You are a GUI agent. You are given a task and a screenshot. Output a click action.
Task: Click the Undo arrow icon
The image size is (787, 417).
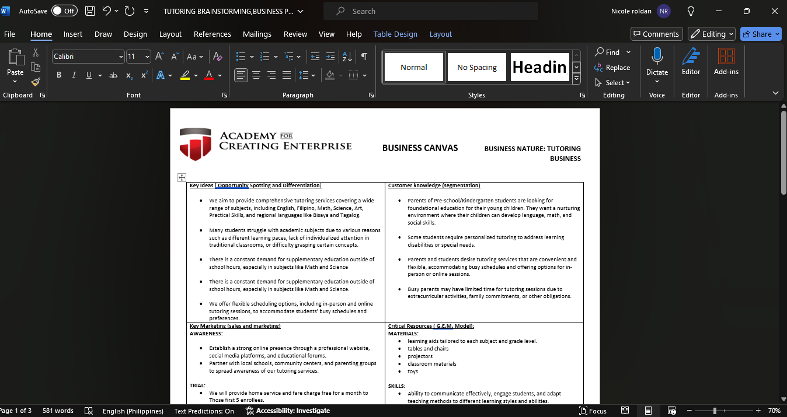click(x=106, y=11)
